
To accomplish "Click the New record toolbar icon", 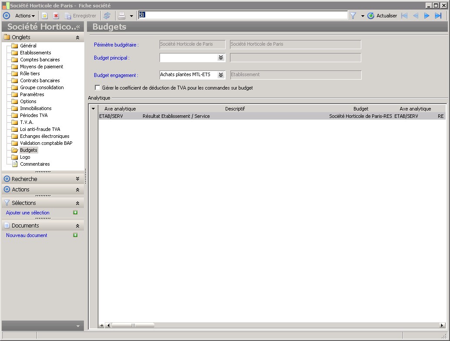I will coord(44,16).
